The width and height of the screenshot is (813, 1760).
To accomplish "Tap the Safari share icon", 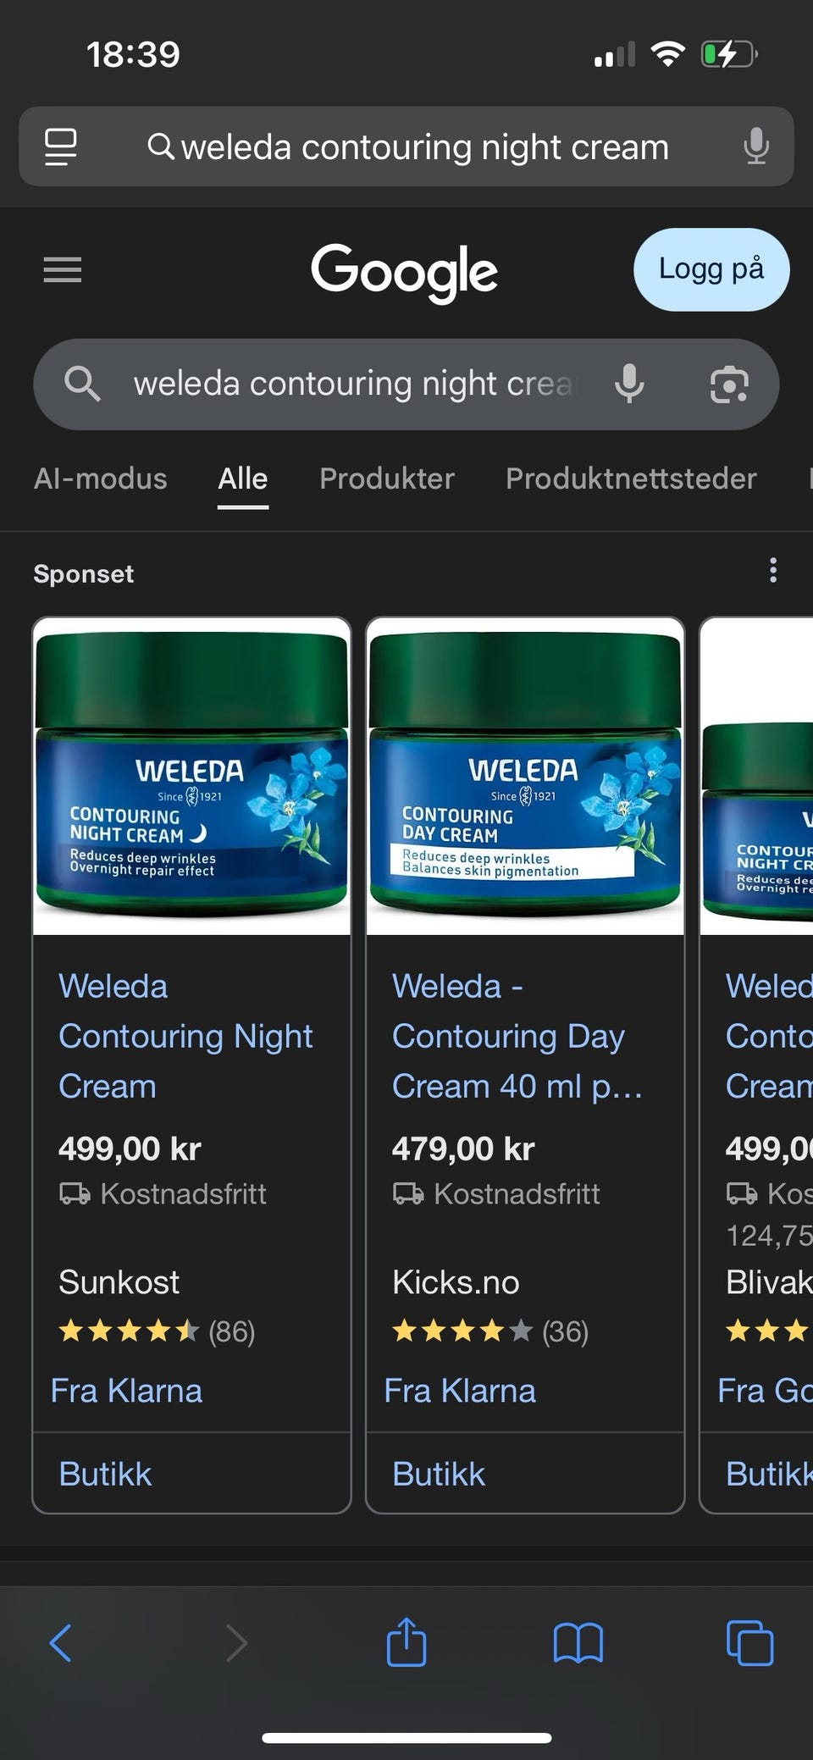I will pos(406,1641).
